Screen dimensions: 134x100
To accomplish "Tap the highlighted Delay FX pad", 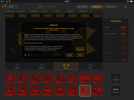I will coord(85,91).
